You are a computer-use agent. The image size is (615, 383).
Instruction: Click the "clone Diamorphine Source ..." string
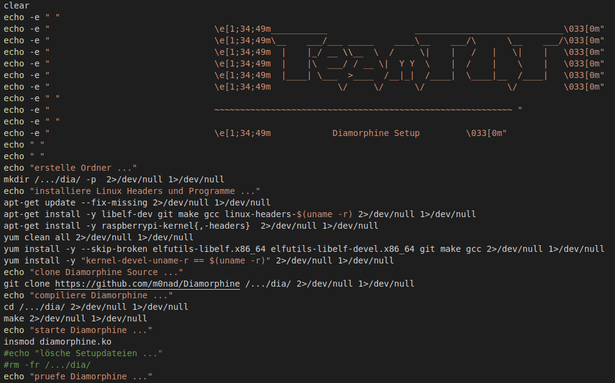pos(106,273)
